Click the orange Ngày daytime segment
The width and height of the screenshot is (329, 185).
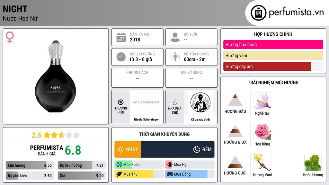[128, 149]
